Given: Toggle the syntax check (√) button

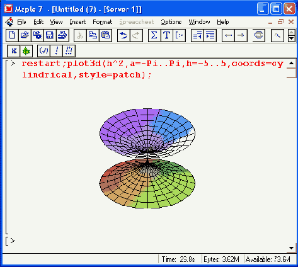Looking at the screenshot, I should [43, 51].
